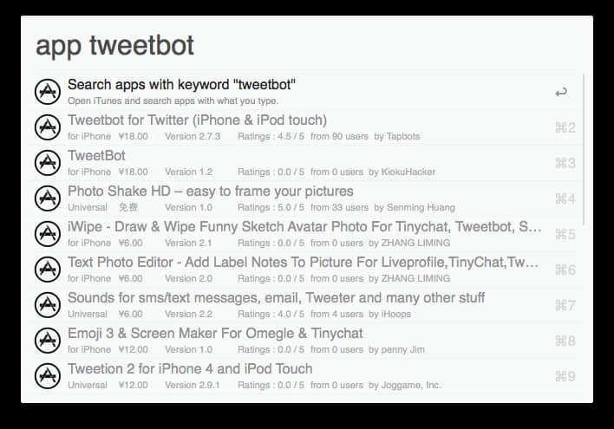Click App Store icon for Text Photo Editor

[x=48, y=270]
